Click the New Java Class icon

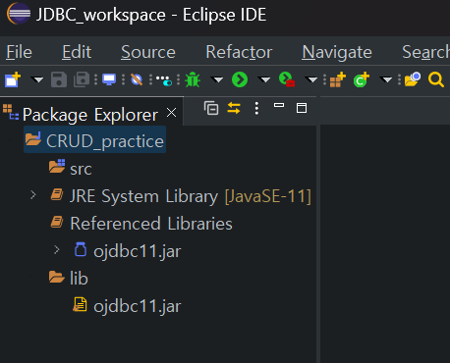(x=362, y=79)
